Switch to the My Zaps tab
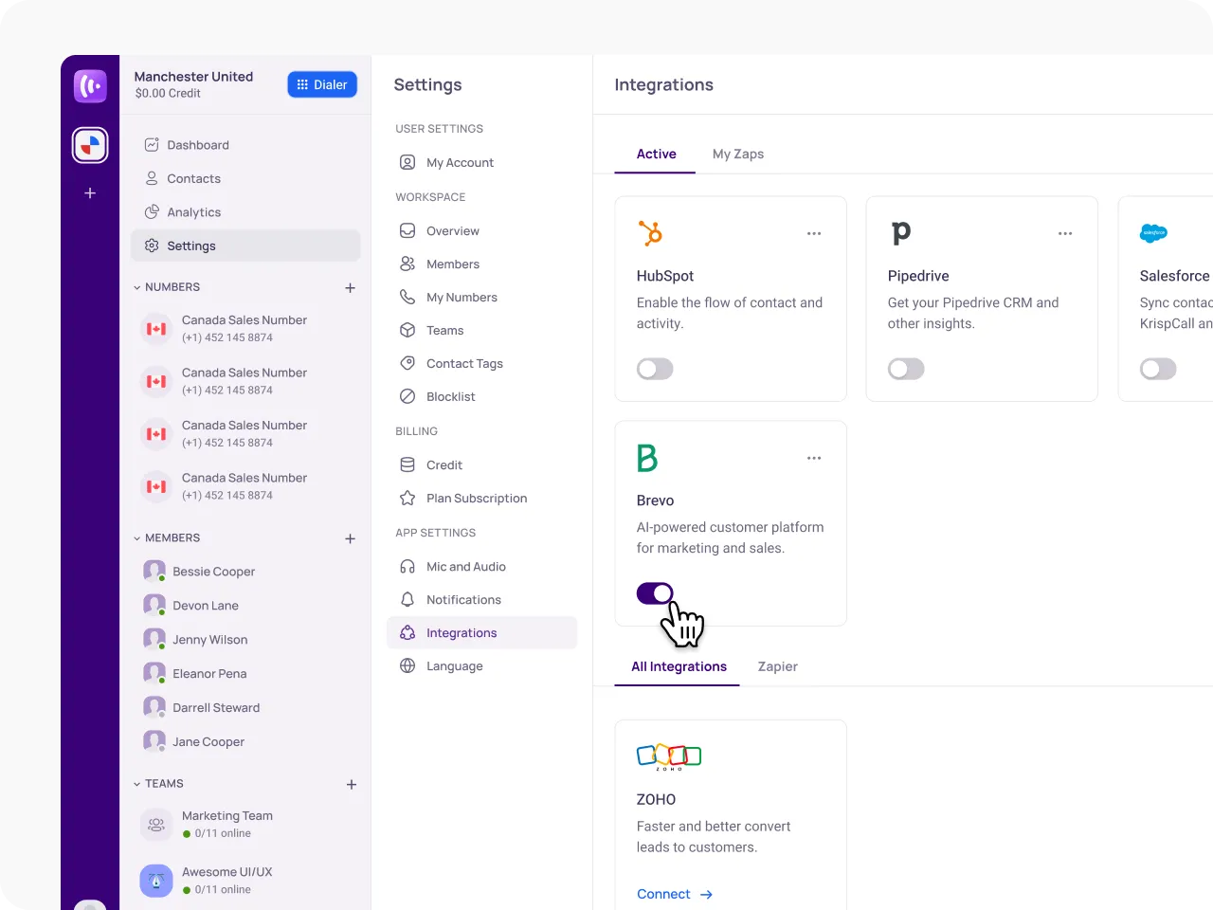Image resolution: width=1213 pixels, height=910 pixels. pos(738,154)
